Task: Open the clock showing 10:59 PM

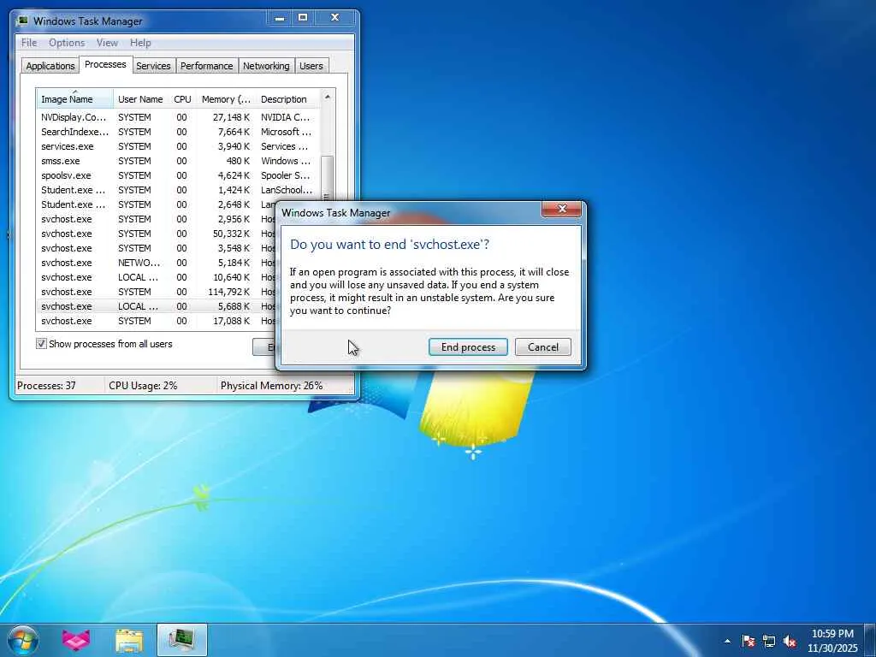Action: click(x=832, y=641)
